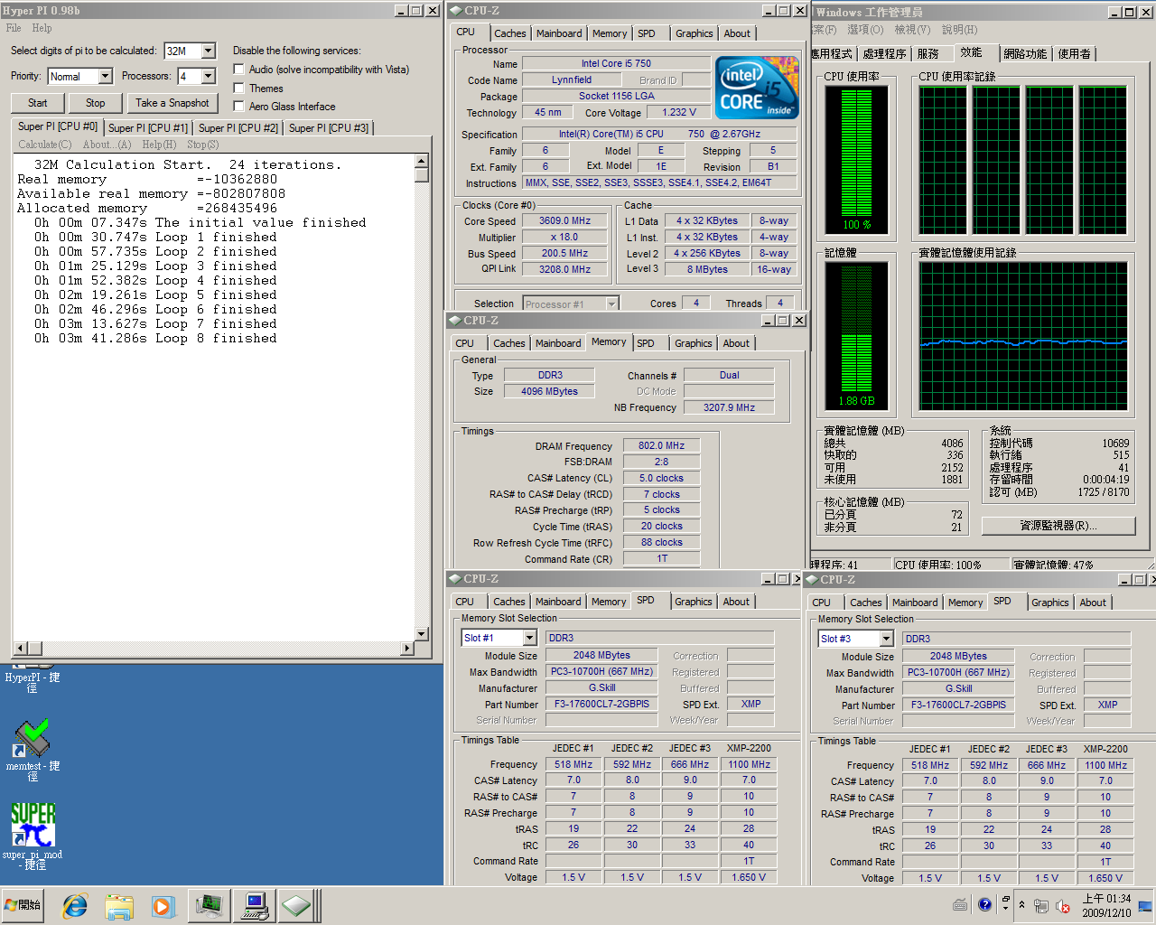Image resolution: width=1156 pixels, height=925 pixels.
Task: Switch to the Super PI [CPU #1] tab
Action: (x=148, y=128)
